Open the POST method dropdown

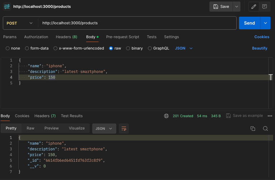pyautogui.click(x=19, y=23)
